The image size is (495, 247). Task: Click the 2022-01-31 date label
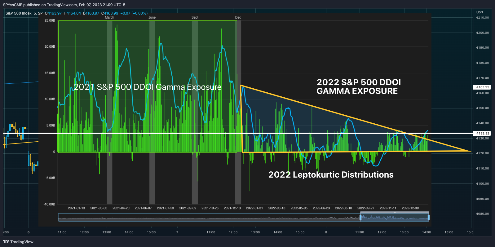[254, 208]
